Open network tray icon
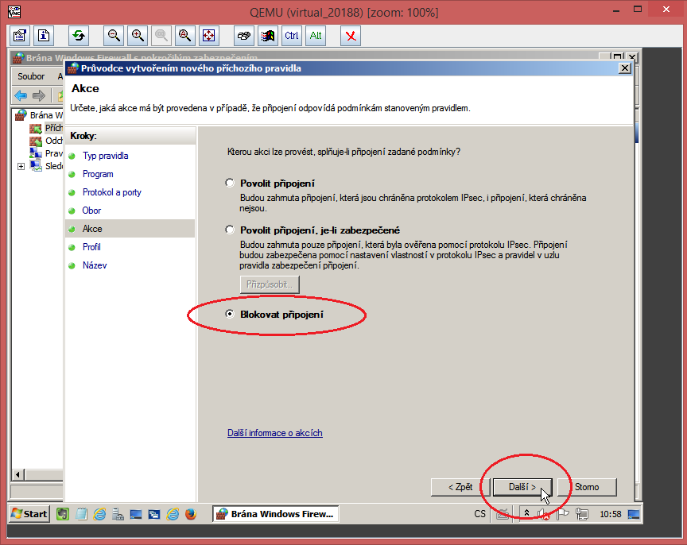687x545 pixels. [x=582, y=513]
